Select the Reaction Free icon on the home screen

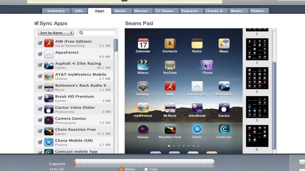point(170,129)
